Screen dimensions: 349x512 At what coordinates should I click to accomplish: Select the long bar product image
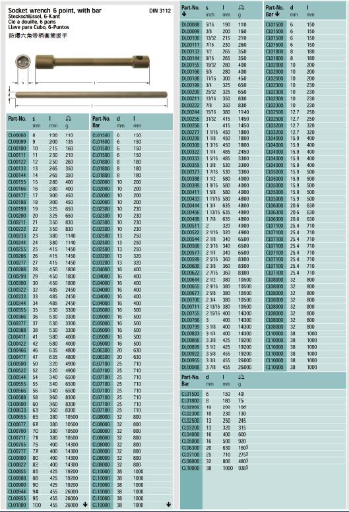[92, 95]
